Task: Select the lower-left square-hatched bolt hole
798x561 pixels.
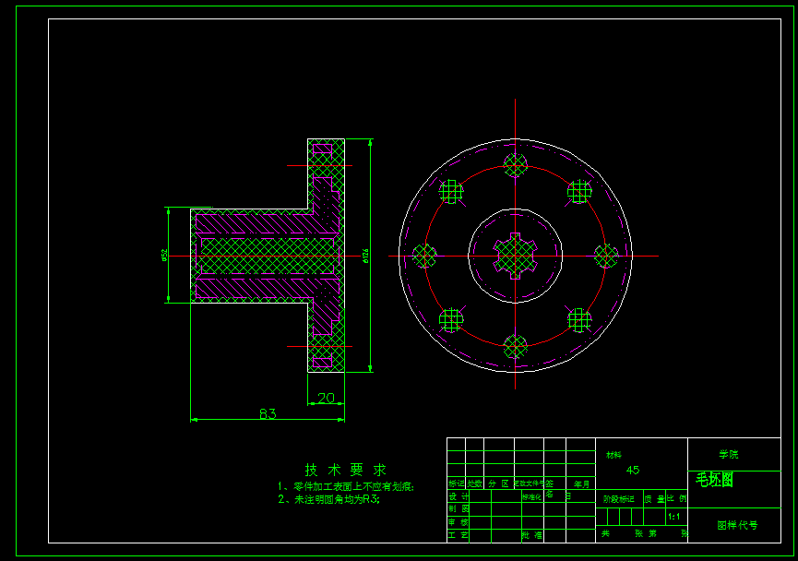Action: pyautogui.click(x=451, y=320)
